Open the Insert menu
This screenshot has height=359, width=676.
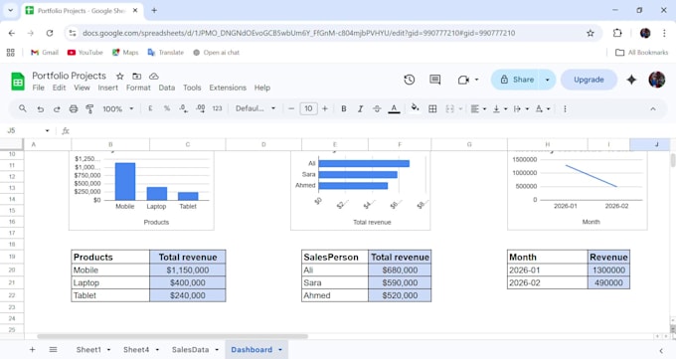tap(107, 88)
